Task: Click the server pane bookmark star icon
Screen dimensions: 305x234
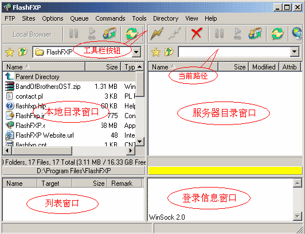Action: point(156,52)
